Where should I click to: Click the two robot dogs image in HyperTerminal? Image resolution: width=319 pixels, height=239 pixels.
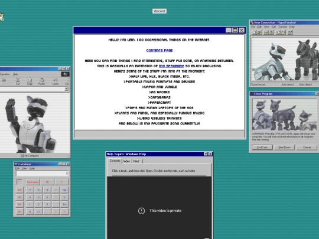(285, 59)
